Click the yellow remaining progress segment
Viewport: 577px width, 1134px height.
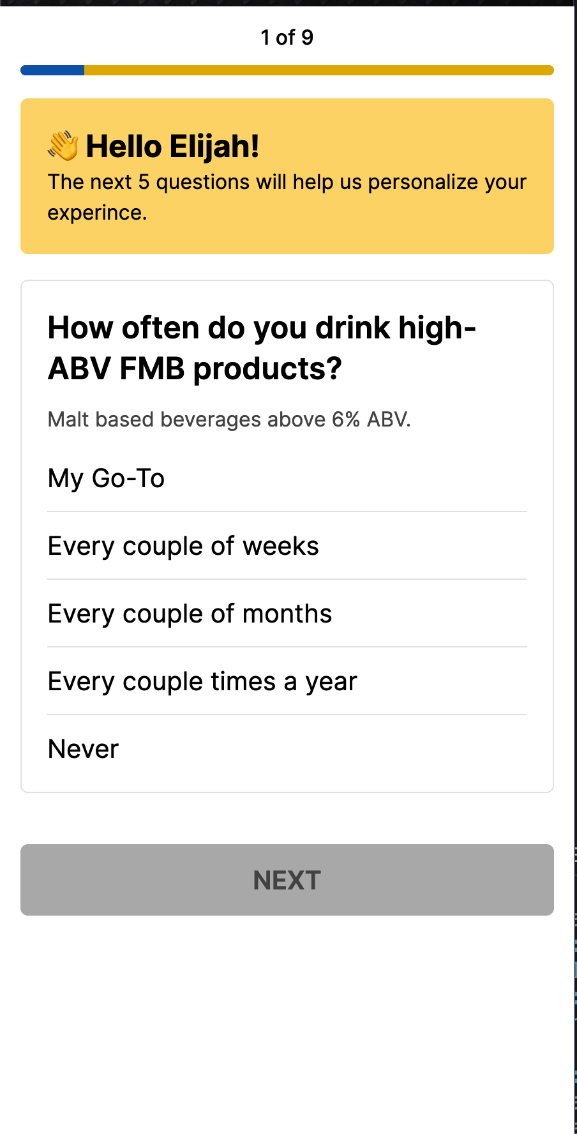(319, 70)
